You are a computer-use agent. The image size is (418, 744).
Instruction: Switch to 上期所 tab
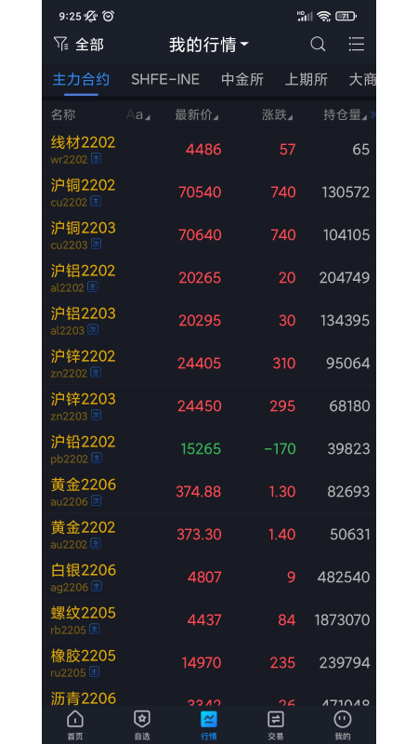point(307,79)
